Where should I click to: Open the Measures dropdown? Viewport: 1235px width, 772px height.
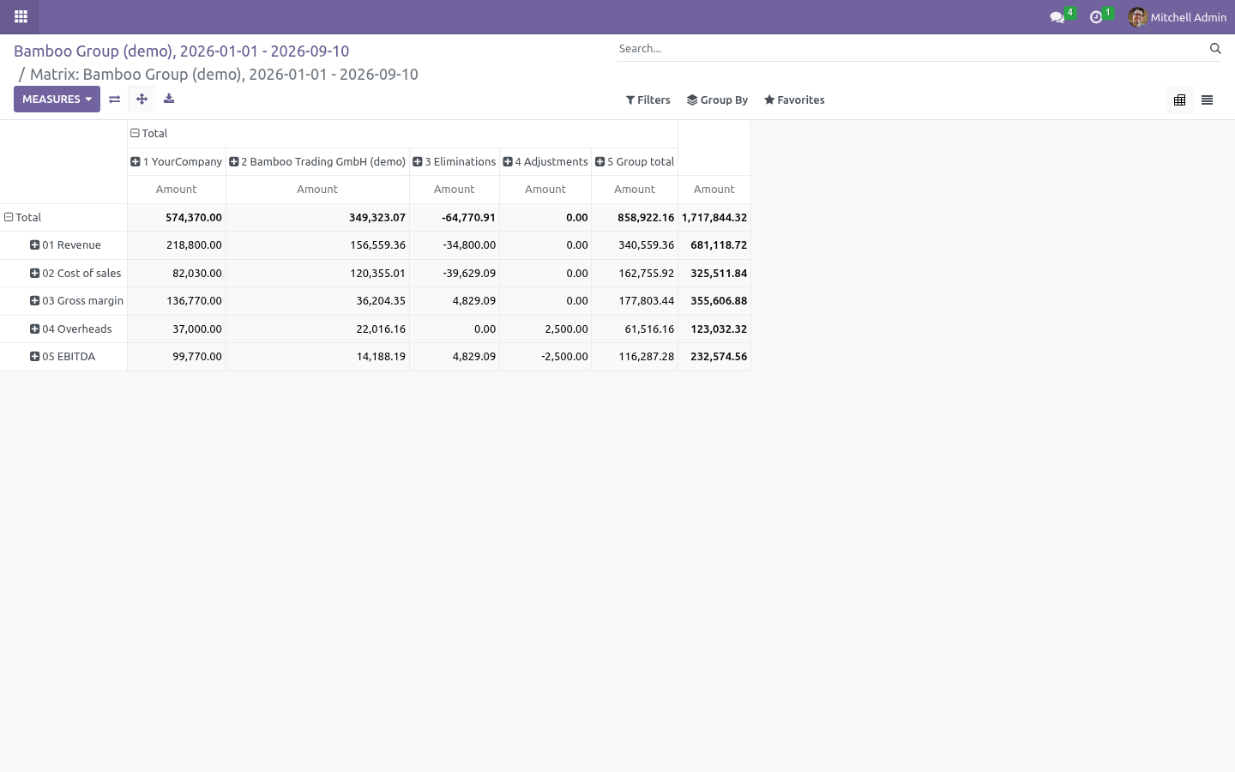click(x=57, y=99)
